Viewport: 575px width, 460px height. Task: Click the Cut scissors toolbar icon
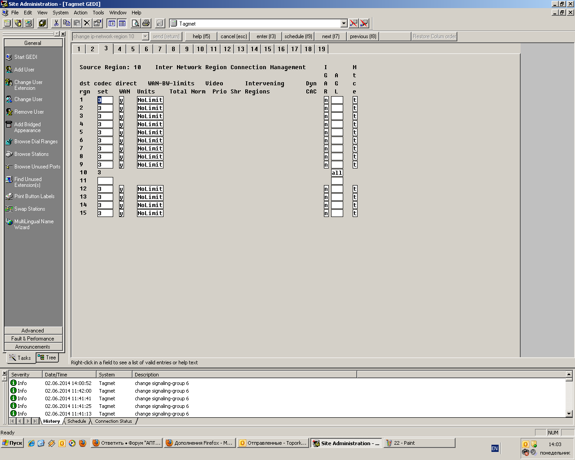click(x=56, y=23)
